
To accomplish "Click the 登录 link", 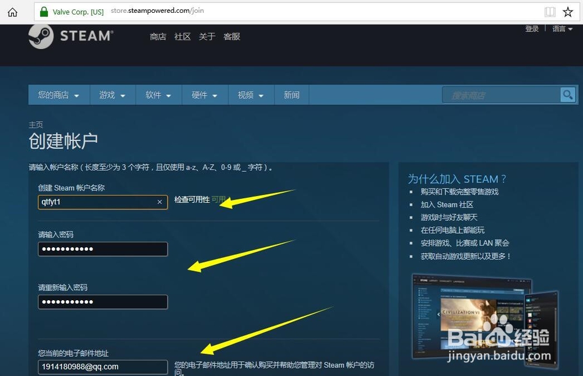I will pos(532,29).
